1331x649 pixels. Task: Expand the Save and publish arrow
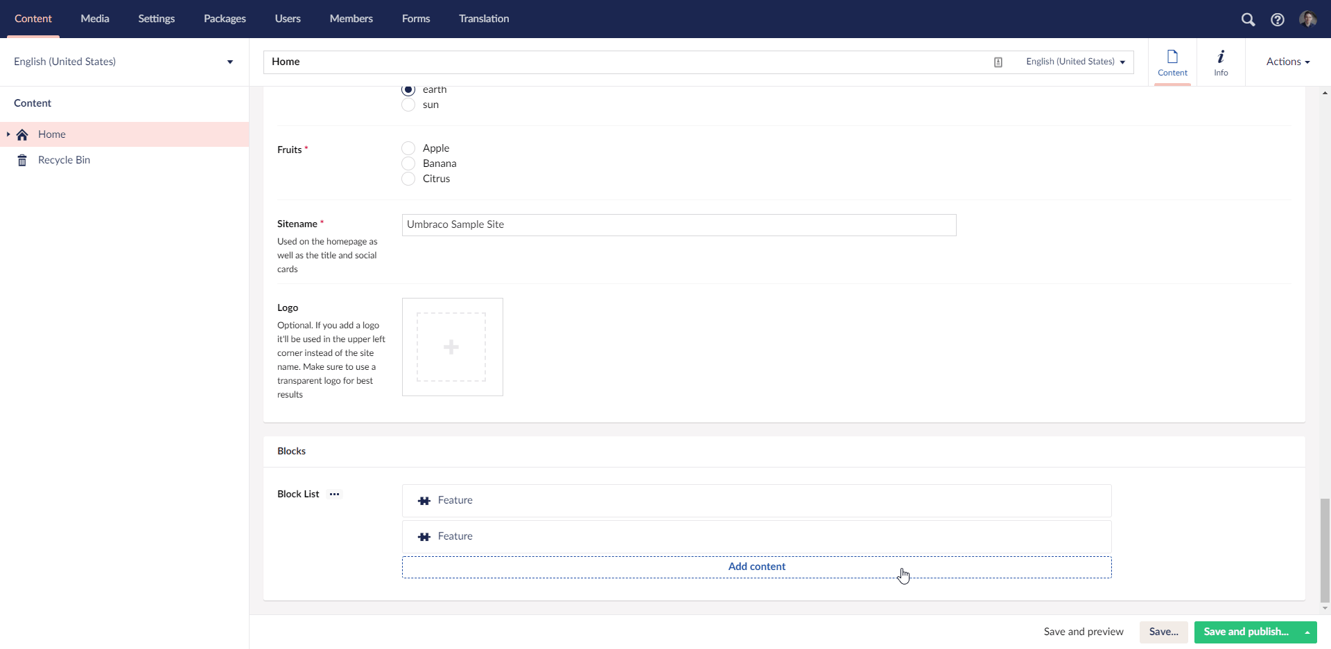1307,632
